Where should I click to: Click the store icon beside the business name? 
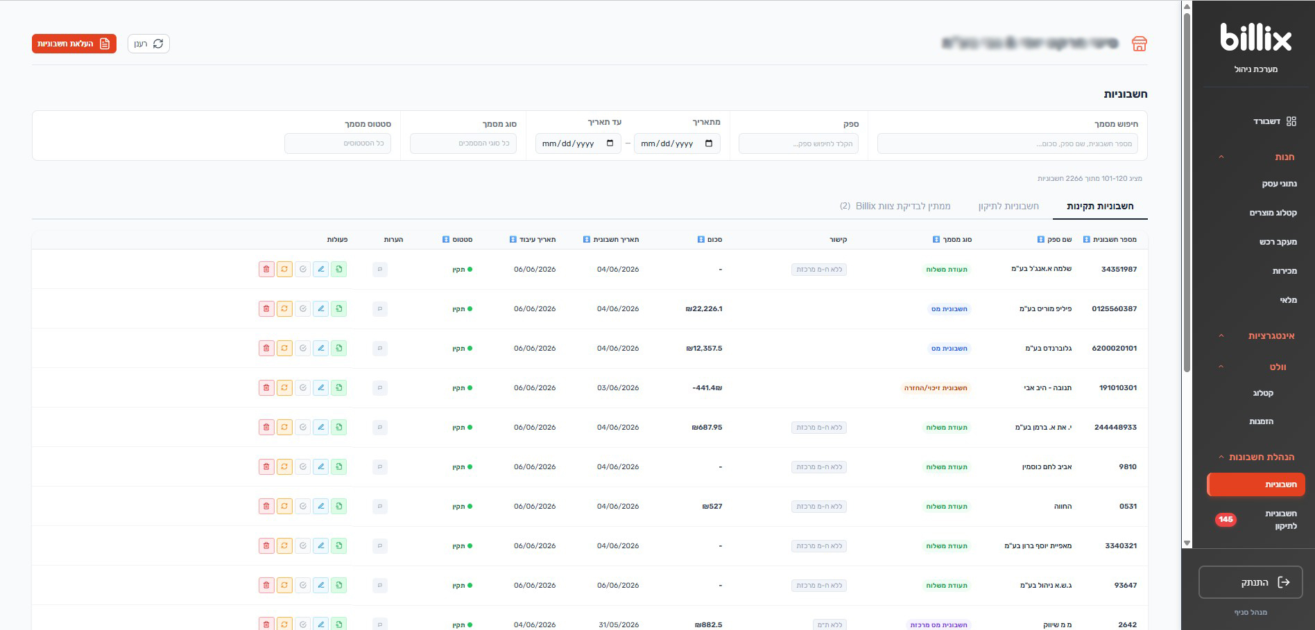(1139, 44)
